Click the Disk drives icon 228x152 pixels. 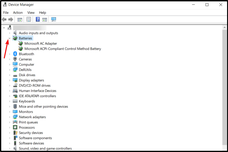point(15,75)
